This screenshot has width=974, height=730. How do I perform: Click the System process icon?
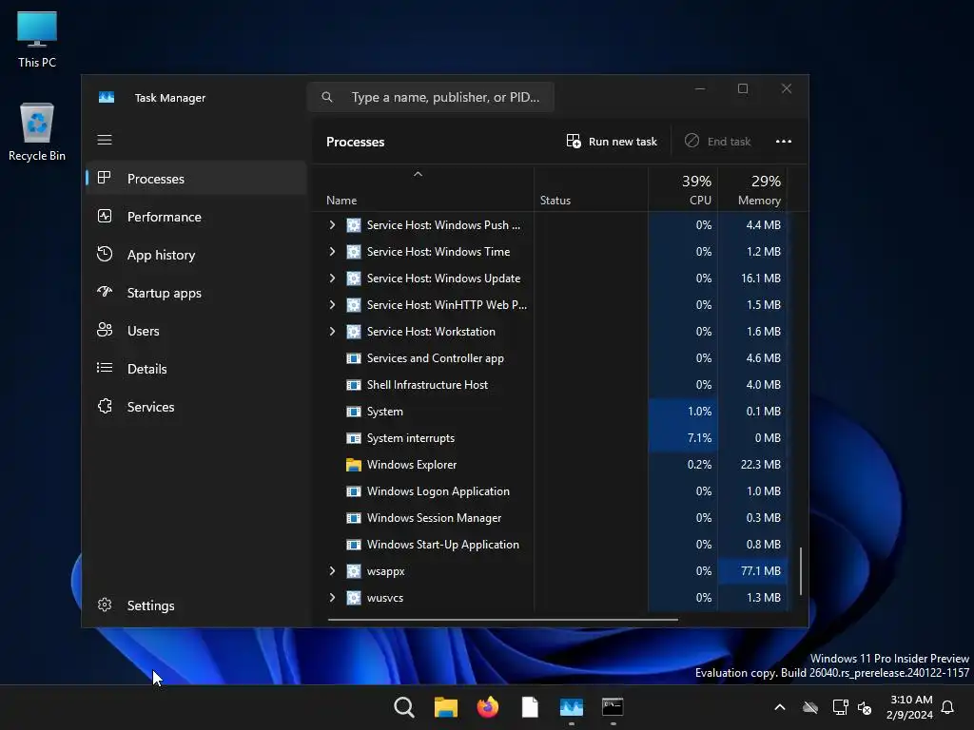point(354,412)
